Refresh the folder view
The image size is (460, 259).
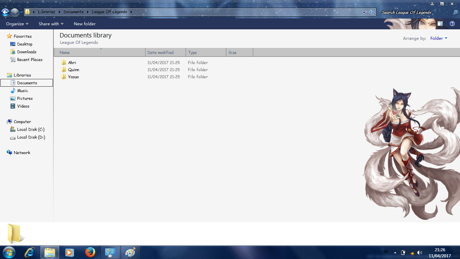coord(372,12)
